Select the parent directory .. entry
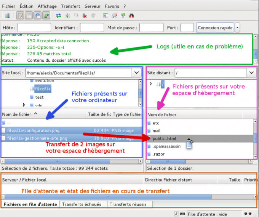Image resolution: width=259 pixels, height=217 pixels. pyautogui.click(x=71, y=123)
